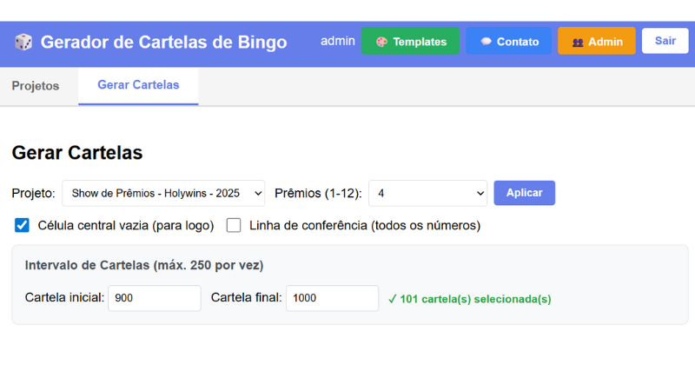Screen dimensions: 695x391
Task: Click the 'Célula central vazia (para logo)' label
Action: 126,226
